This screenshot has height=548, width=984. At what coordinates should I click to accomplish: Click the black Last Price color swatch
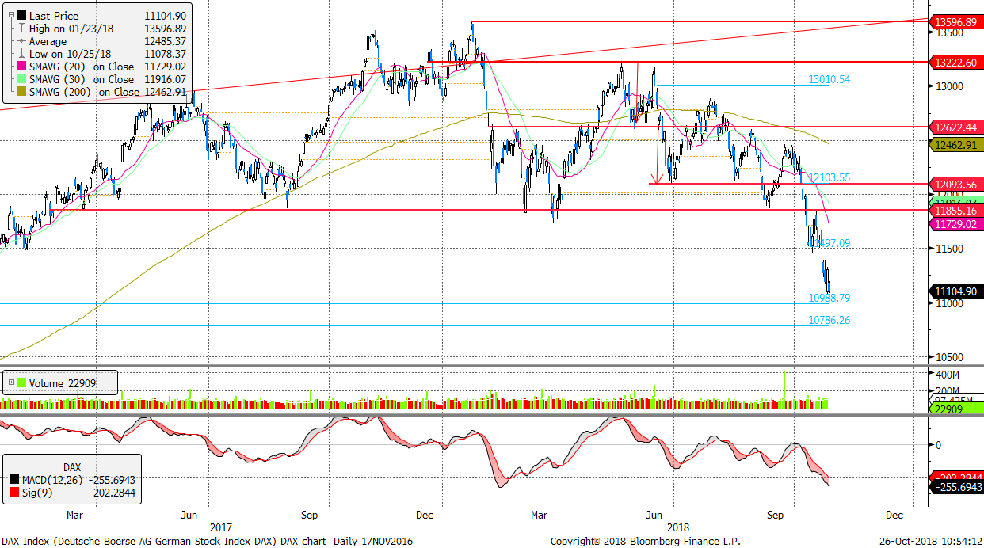click(x=21, y=16)
